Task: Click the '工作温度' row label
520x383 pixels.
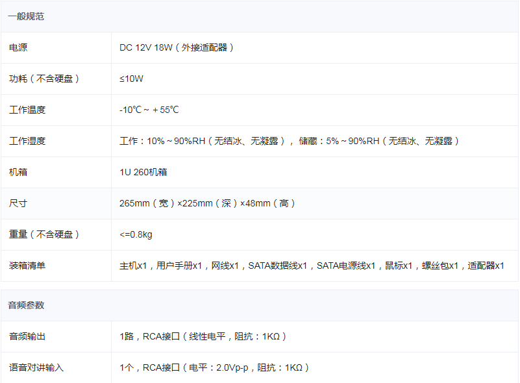Action: [27, 110]
